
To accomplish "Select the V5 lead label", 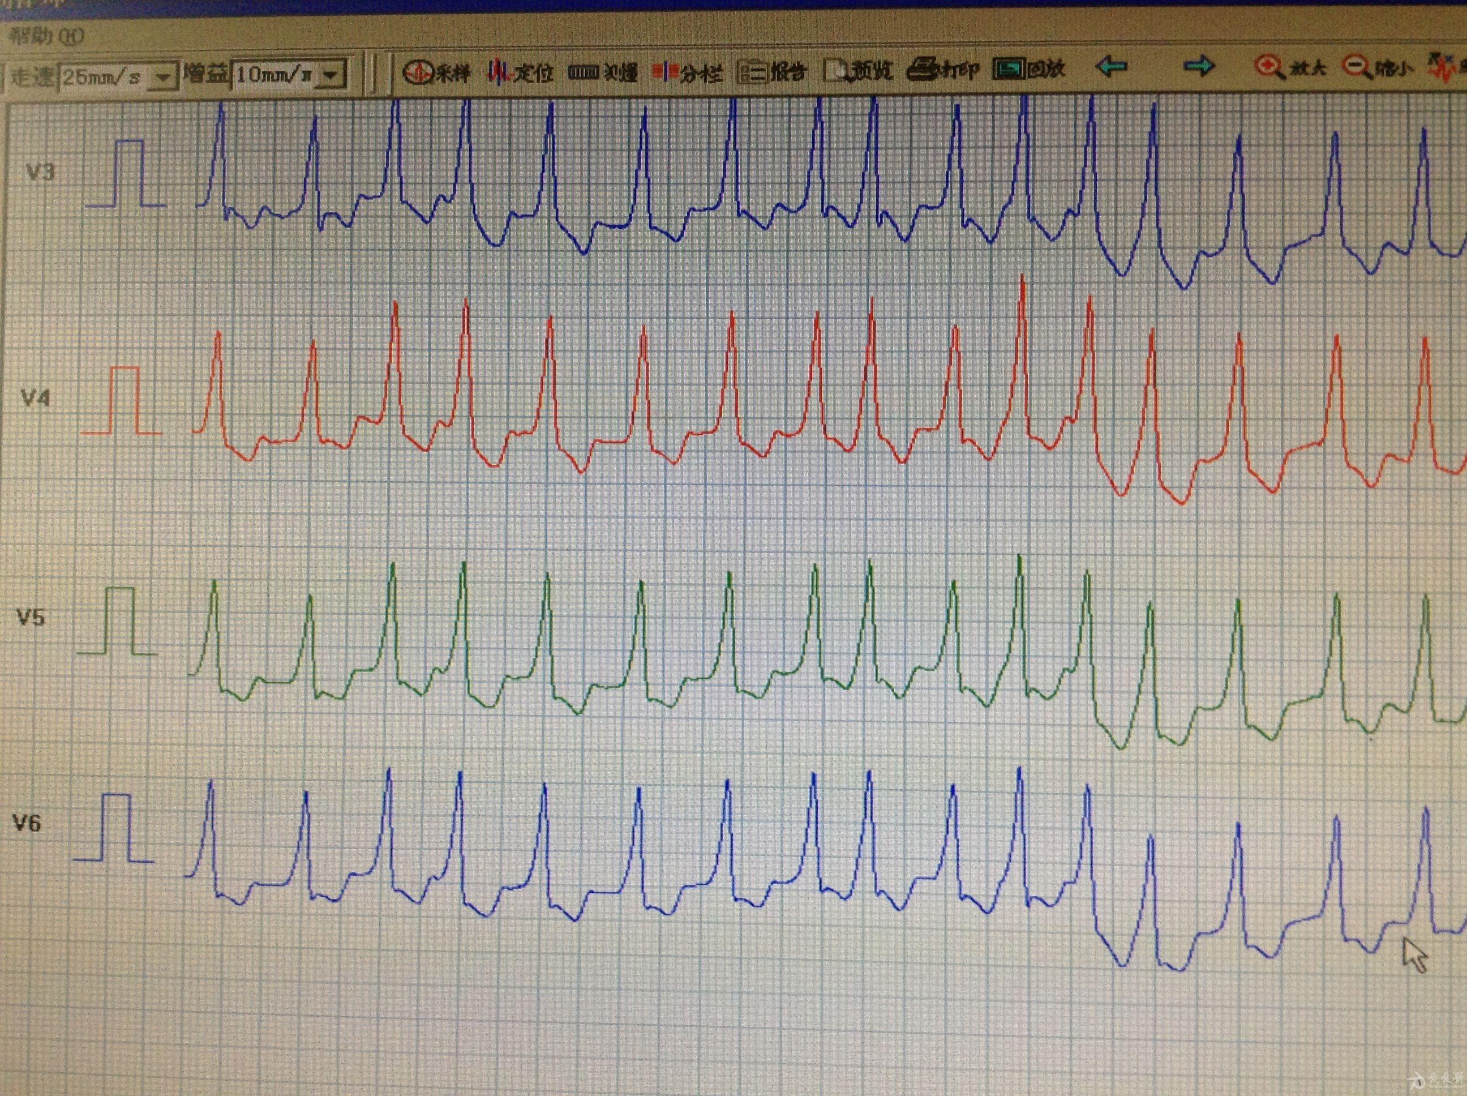I will 31,618.
